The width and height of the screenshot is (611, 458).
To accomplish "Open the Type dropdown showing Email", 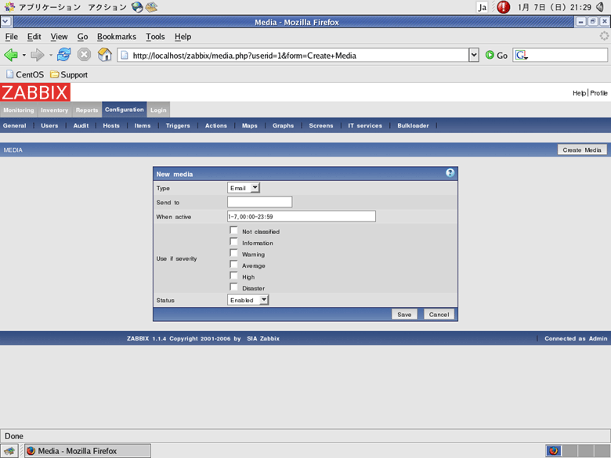I will coord(244,188).
